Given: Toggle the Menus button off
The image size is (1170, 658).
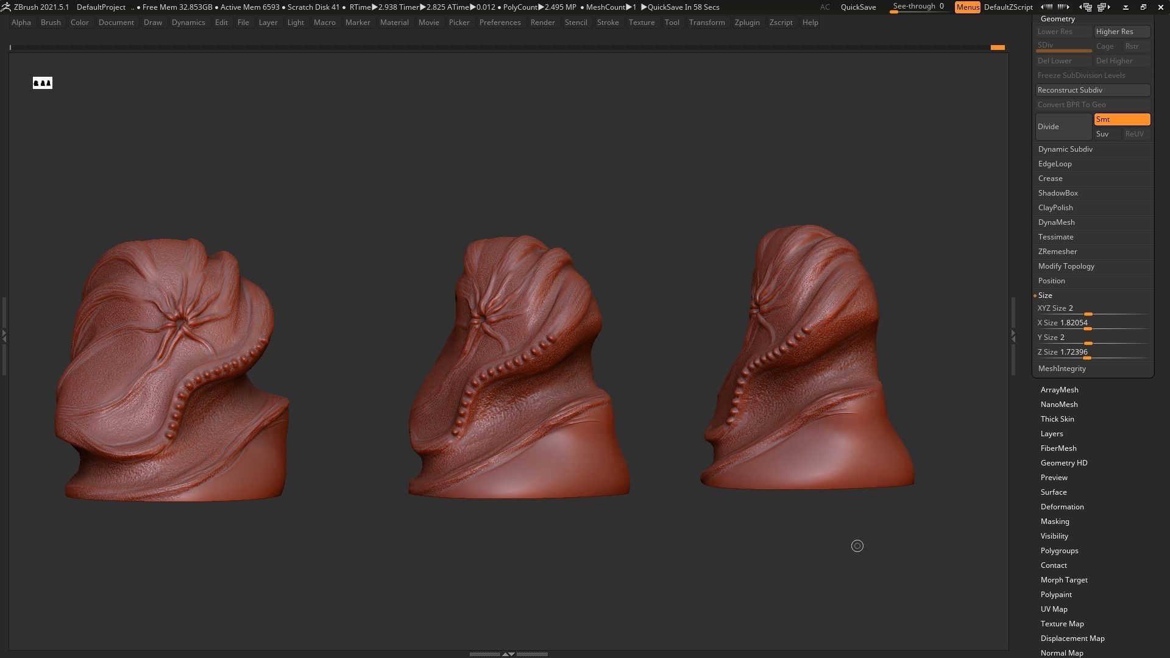Looking at the screenshot, I should [967, 7].
